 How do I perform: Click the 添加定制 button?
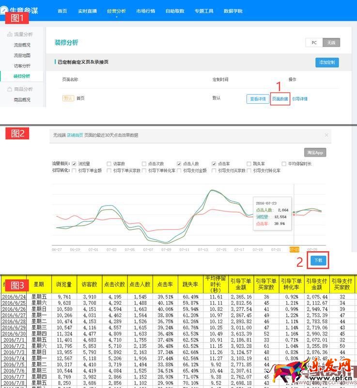(x=326, y=63)
